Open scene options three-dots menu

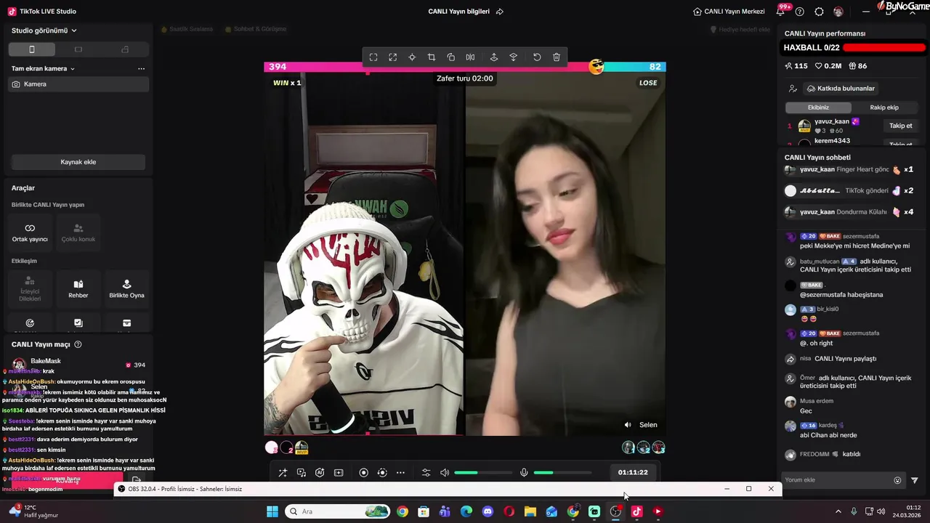[141, 68]
